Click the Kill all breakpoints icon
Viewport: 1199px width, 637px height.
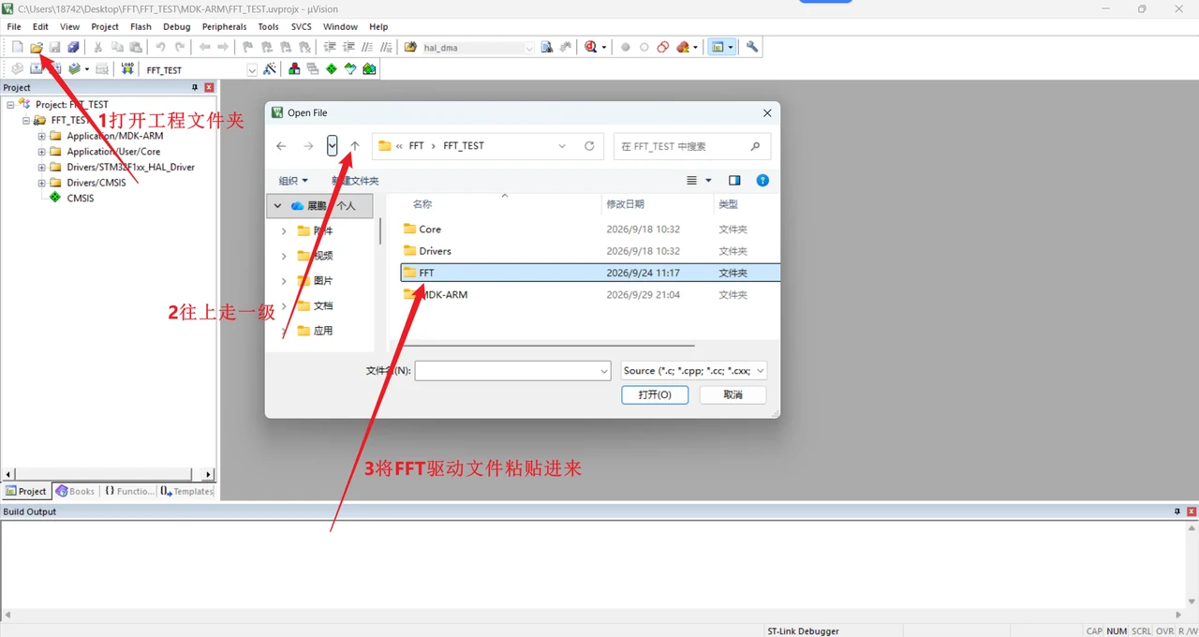[x=684, y=47]
